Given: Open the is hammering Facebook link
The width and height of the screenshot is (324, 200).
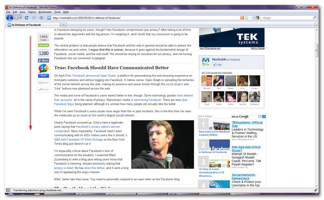Looking at the screenshot, I should coord(146,100).
